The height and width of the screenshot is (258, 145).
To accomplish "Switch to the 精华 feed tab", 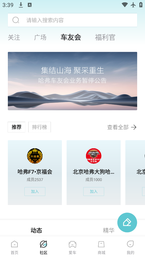I will point(109,230).
